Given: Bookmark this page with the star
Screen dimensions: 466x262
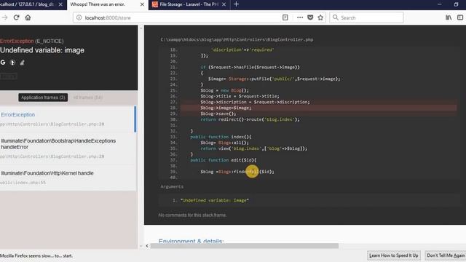Looking at the screenshot, I should [320, 17].
